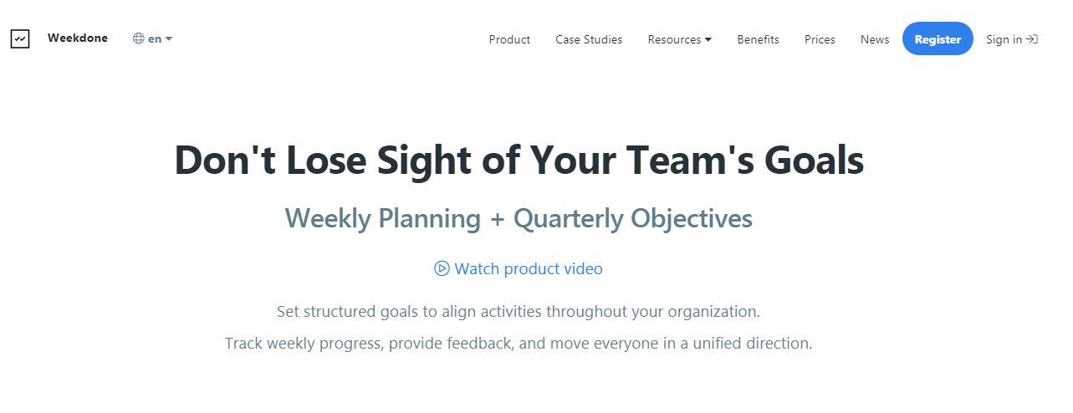Click the globe language icon
Viewport: 1073px width, 413px height.
click(x=139, y=38)
